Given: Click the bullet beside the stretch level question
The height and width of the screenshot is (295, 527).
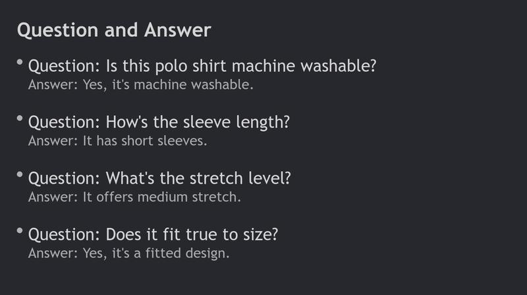Looking at the screenshot, I should click(x=20, y=174).
